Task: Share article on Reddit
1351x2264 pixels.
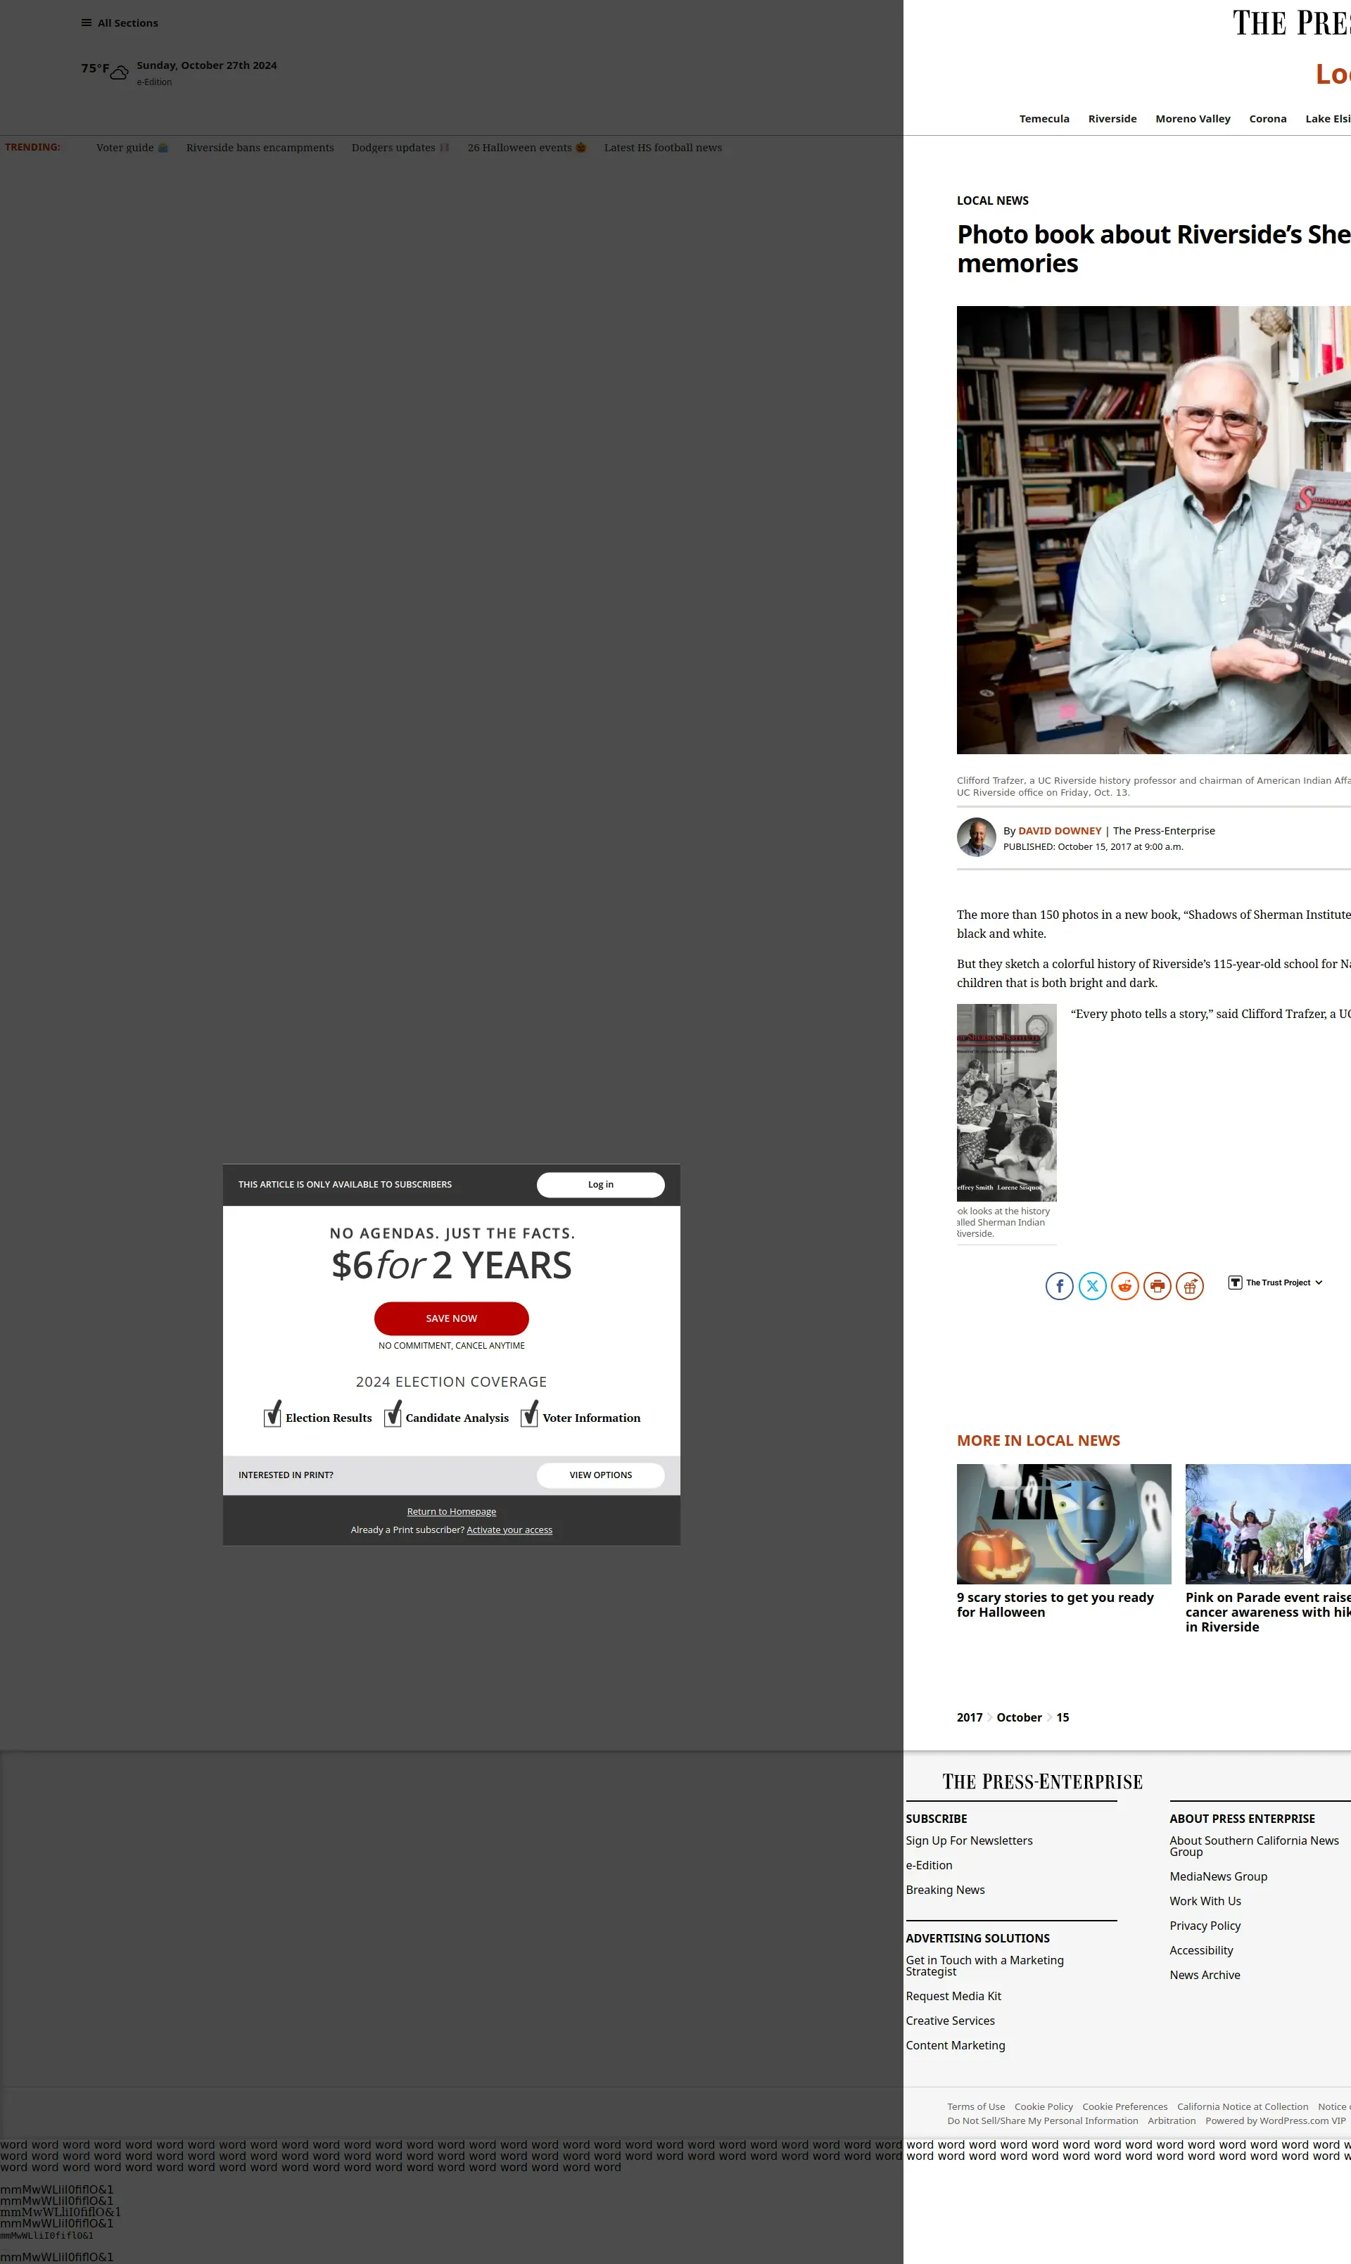Action: coord(1125,1286)
